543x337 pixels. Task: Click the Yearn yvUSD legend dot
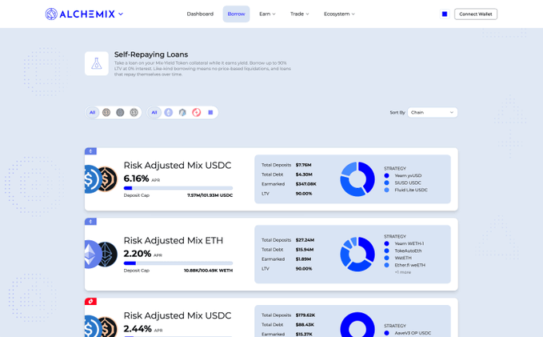pyautogui.click(x=386, y=176)
